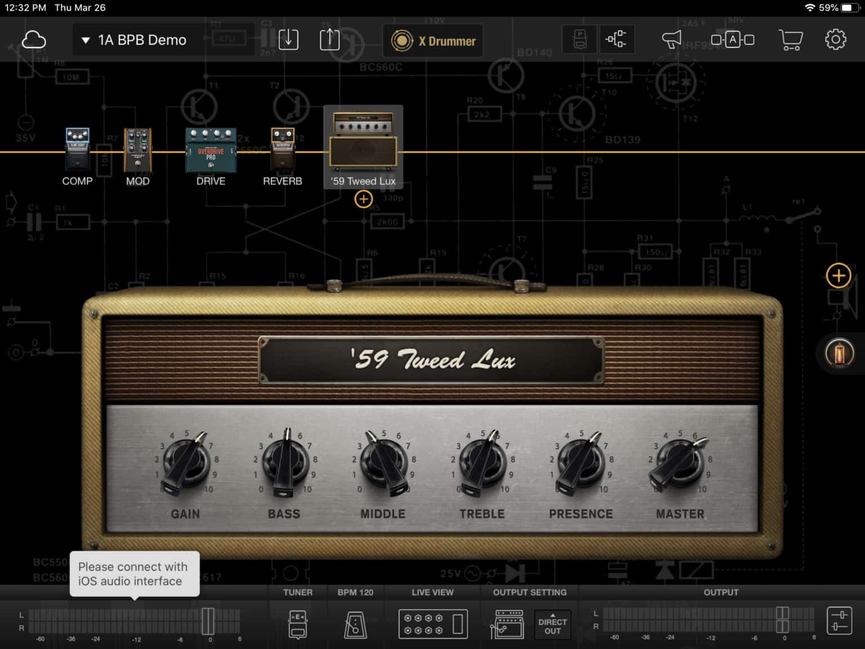Screen dimensions: 865x649
Task: Click the share preset upload icon
Action: (x=329, y=39)
